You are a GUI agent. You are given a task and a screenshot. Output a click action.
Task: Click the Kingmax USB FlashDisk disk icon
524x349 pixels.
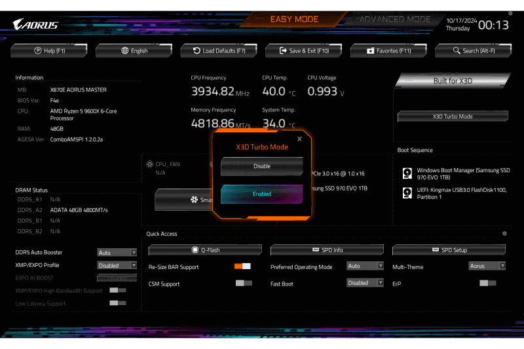point(407,193)
